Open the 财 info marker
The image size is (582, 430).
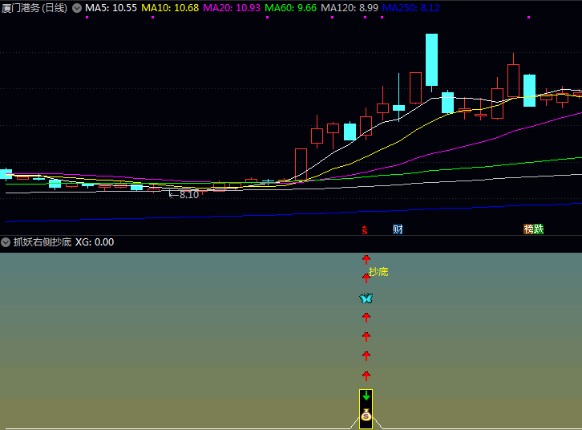398,229
